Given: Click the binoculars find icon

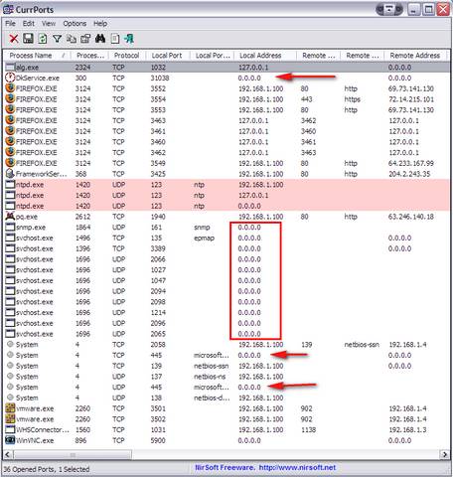Looking at the screenshot, I should tap(100, 39).
